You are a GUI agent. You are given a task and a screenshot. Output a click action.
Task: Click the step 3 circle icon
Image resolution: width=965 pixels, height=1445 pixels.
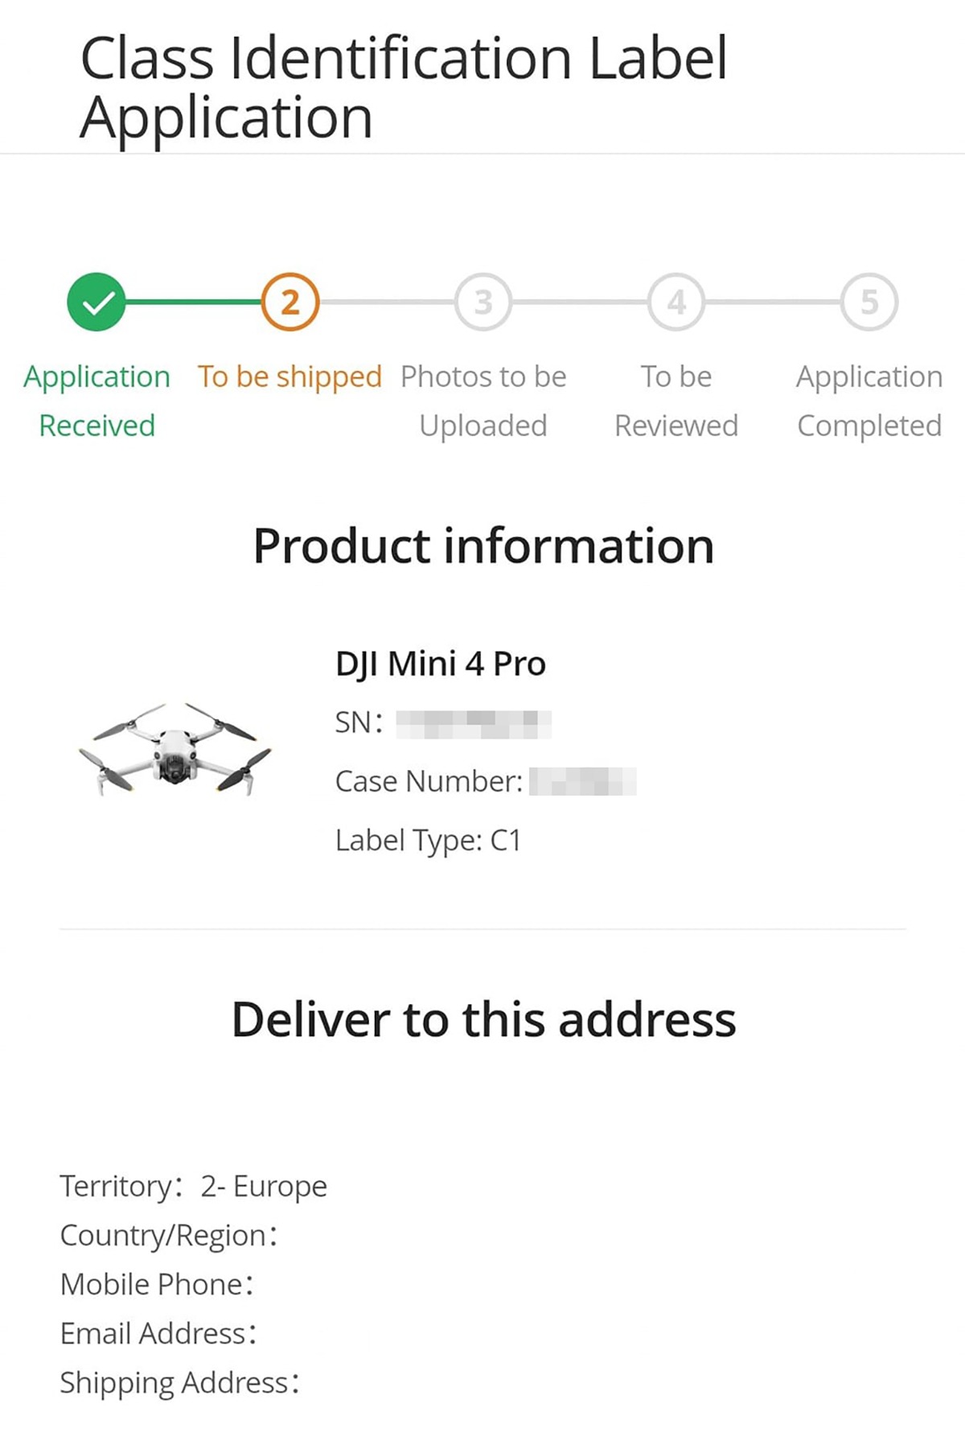click(483, 302)
